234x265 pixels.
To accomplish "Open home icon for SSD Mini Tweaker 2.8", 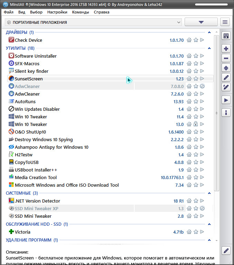I will tap(189, 216).
